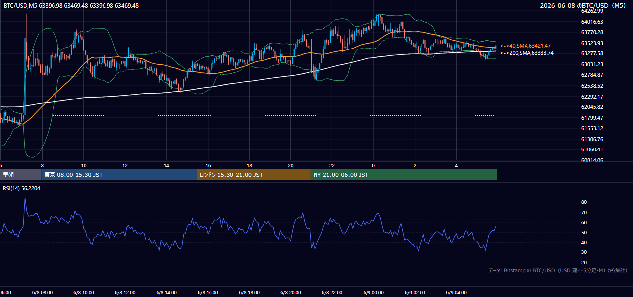The height and width of the screenshot is (297, 633).
Task: Click price axis label 63770.28
Action: (x=592, y=32)
